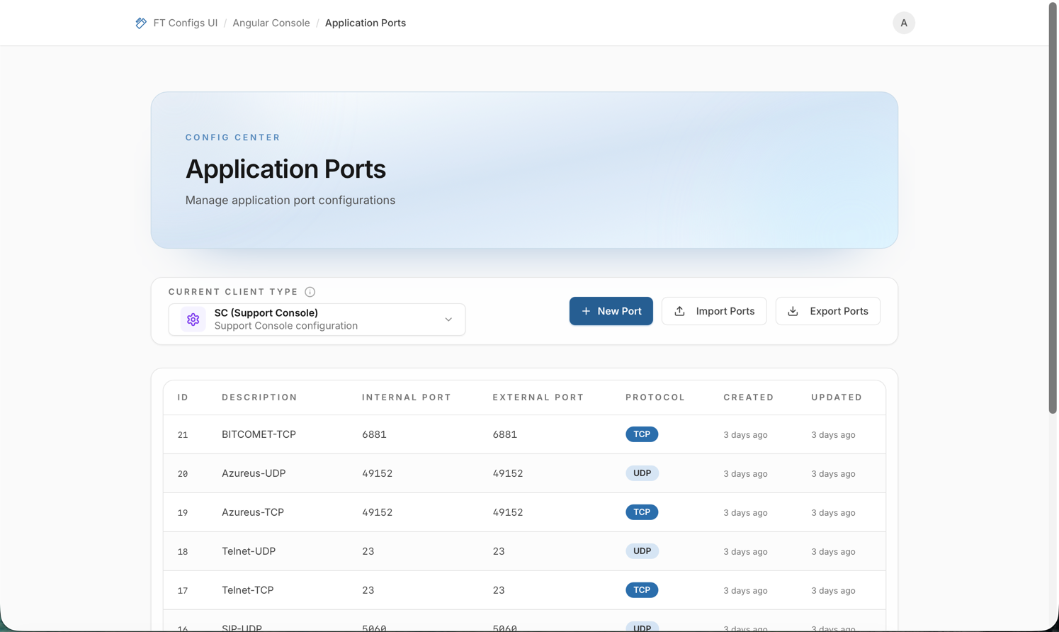The width and height of the screenshot is (1059, 632).
Task: Click ID 20 cell
Action: point(183,474)
